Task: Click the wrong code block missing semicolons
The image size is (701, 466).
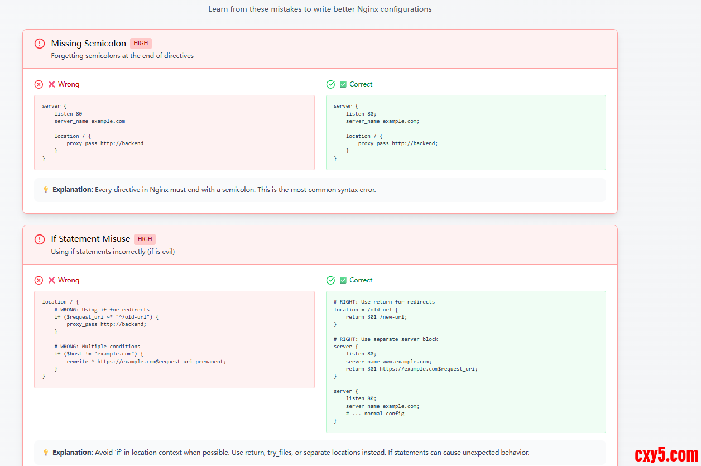Action: pyautogui.click(x=174, y=132)
